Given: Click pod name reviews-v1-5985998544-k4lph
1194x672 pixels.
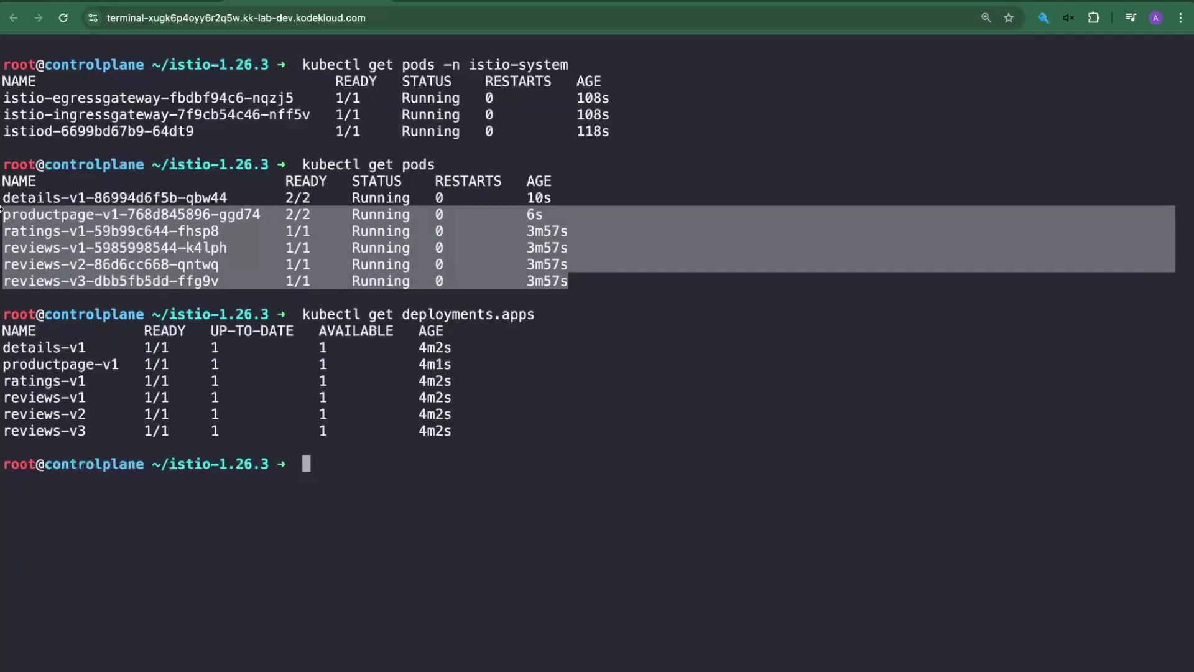Looking at the screenshot, I should pos(115,248).
